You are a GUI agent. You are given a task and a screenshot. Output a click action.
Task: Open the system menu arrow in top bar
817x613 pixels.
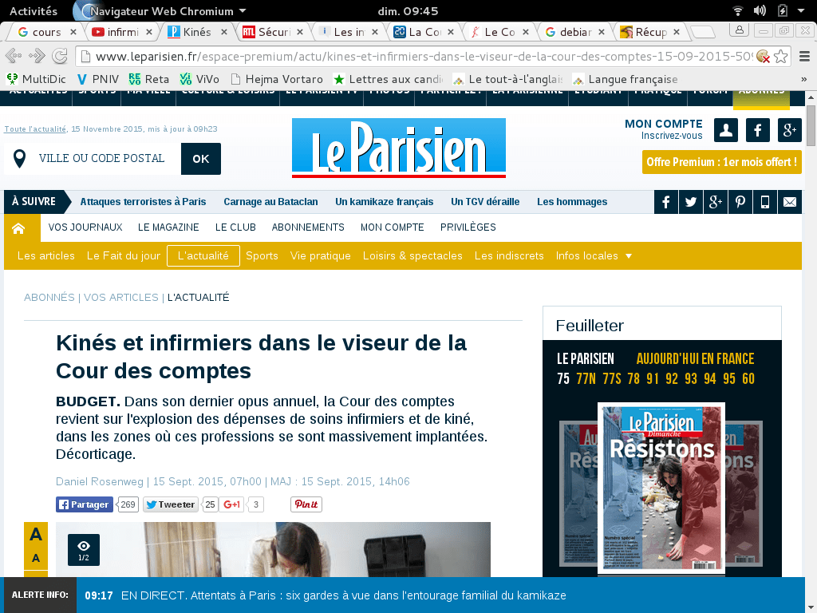point(801,10)
